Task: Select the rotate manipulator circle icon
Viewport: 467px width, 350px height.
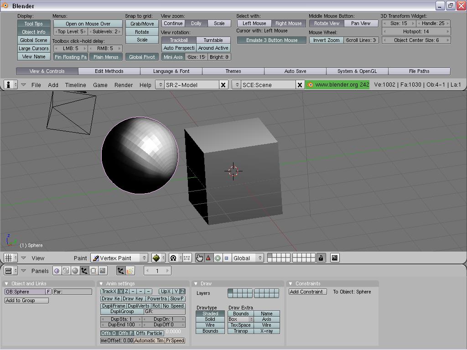Action: coord(218,258)
